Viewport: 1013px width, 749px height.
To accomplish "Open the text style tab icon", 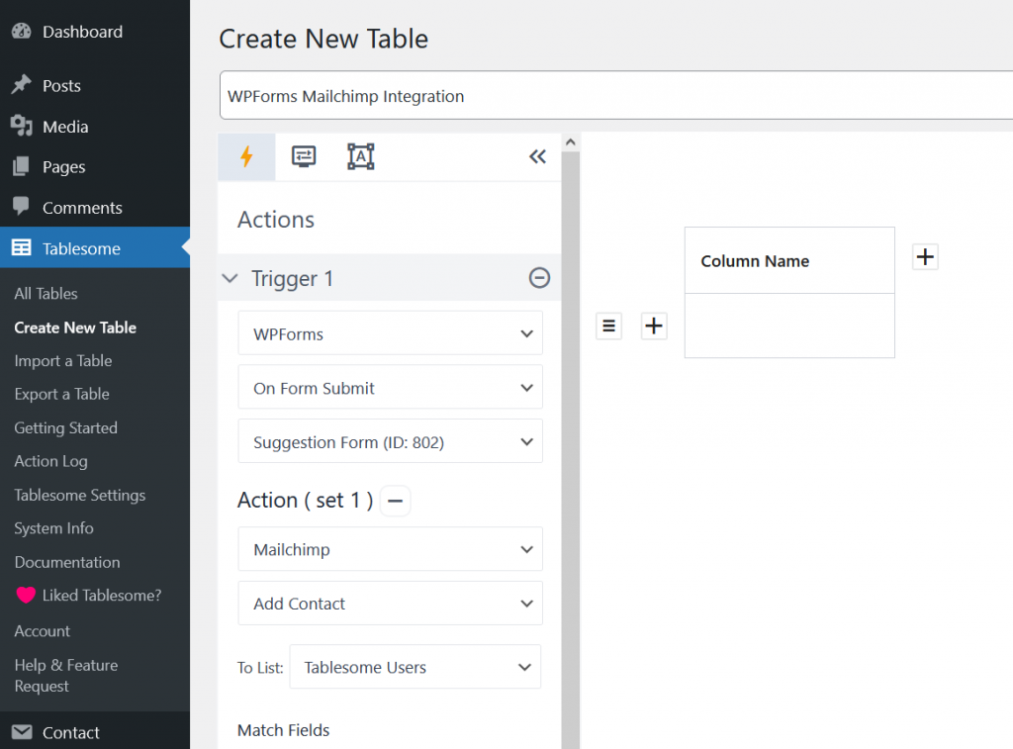I will click(x=361, y=156).
